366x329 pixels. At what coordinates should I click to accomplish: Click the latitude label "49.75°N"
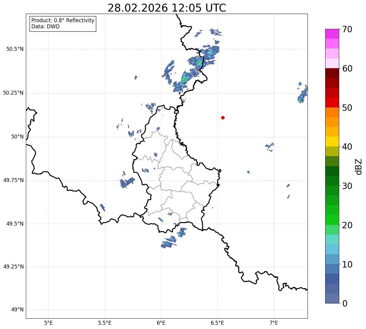pyautogui.click(x=13, y=180)
